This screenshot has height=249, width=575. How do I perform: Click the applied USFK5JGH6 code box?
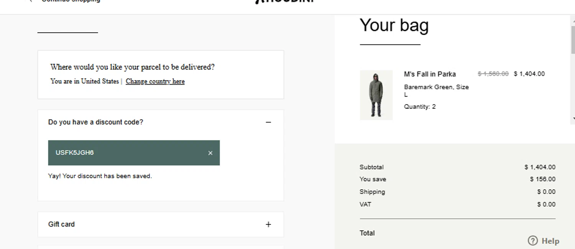(134, 153)
